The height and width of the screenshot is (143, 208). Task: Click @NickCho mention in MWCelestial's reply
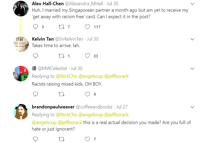pyautogui.click(x=66, y=76)
